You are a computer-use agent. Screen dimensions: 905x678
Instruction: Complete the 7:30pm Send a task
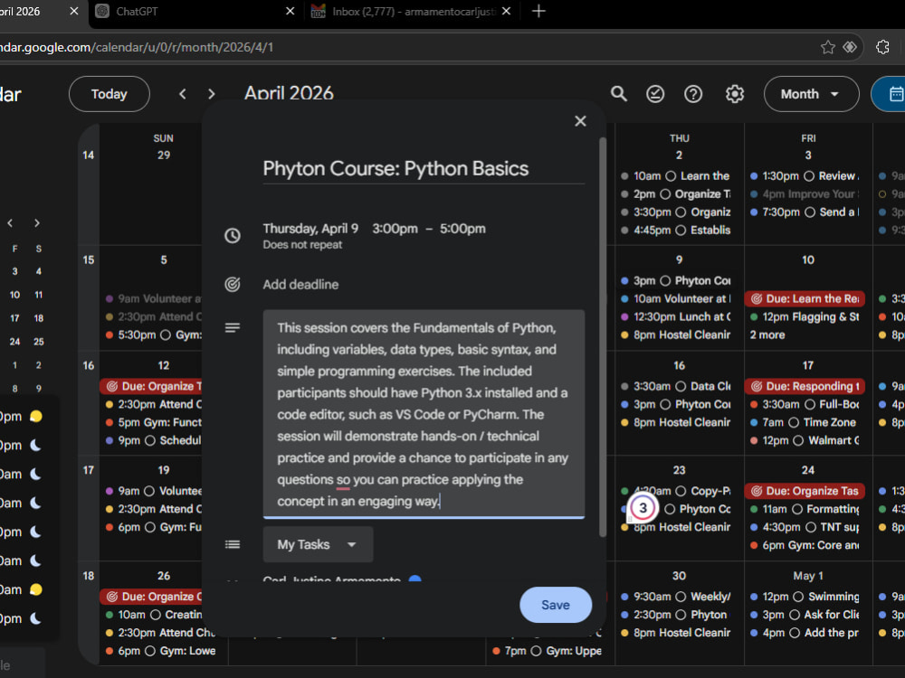[810, 212]
